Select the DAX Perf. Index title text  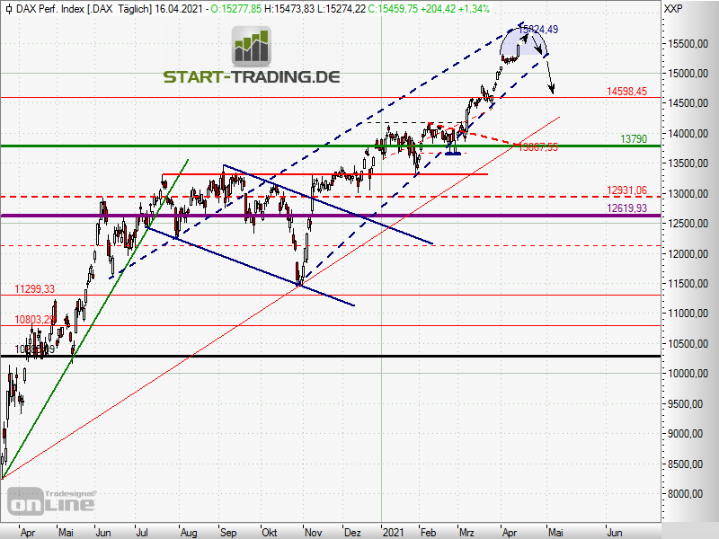50,9
